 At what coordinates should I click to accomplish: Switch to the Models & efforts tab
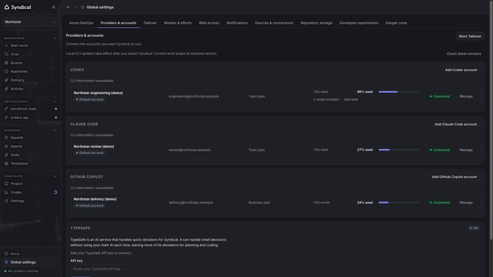point(178,23)
